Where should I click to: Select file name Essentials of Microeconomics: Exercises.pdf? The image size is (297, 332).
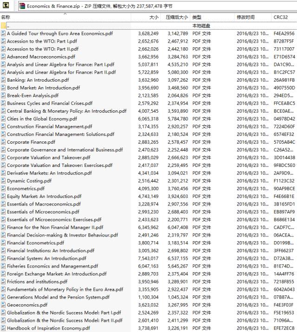(x=54, y=220)
